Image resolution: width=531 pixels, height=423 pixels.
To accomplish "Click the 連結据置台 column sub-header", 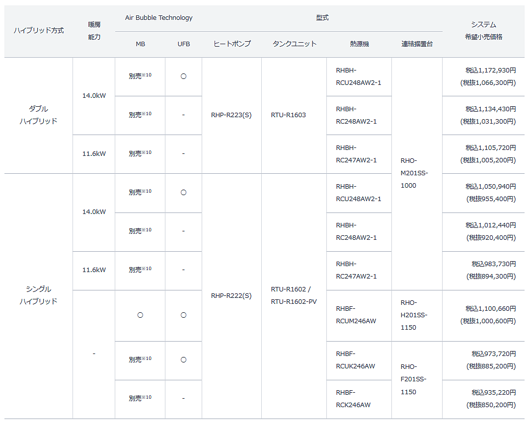I will click(x=417, y=44).
